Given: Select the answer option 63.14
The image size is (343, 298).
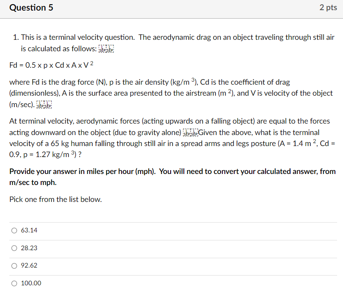Looking at the screenshot, I should (x=14, y=230).
